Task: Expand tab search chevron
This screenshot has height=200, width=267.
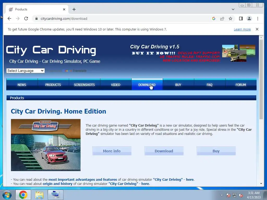Action: click(233, 9)
